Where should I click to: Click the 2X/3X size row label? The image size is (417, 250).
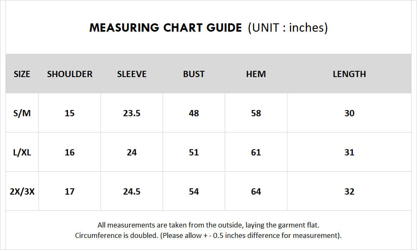tap(22, 192)
